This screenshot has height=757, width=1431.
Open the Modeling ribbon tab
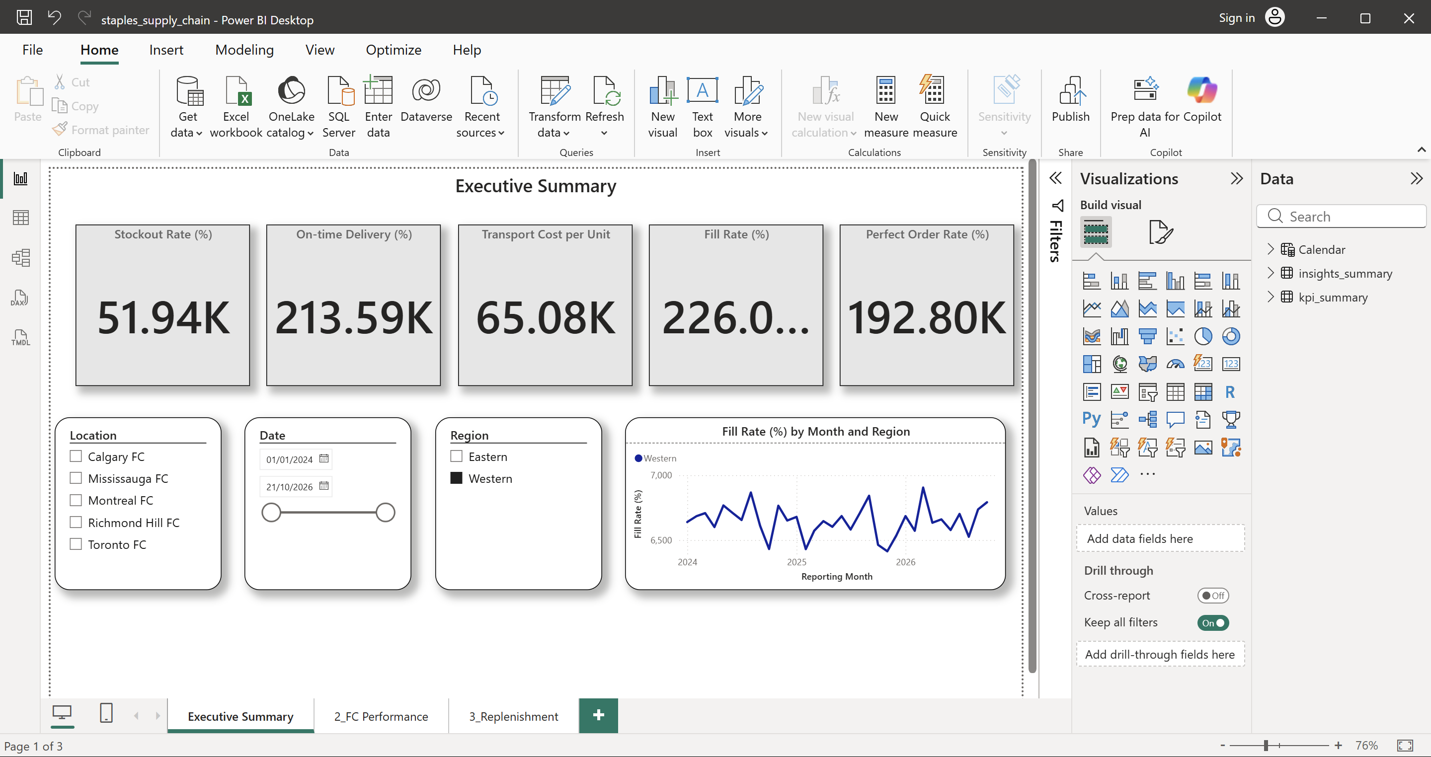point(244,50)
